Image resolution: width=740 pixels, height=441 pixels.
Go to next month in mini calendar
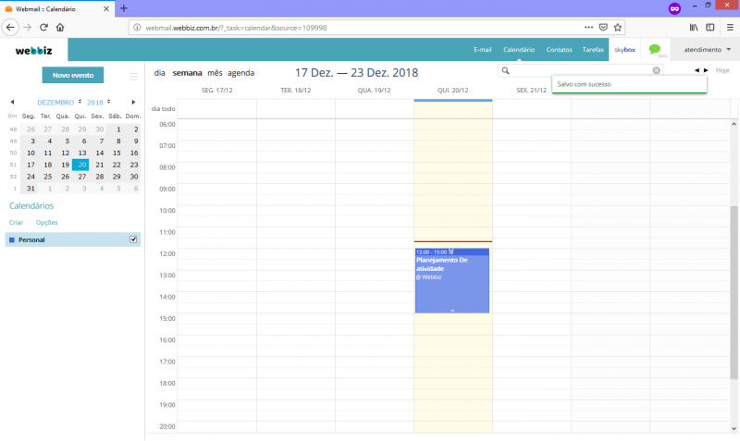134,102
